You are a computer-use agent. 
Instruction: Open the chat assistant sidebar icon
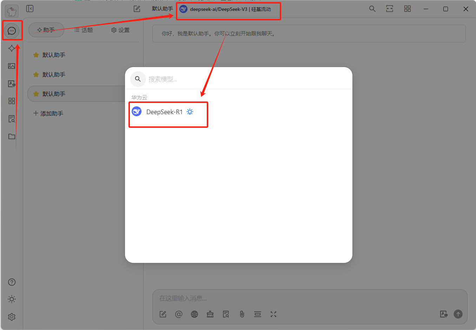click(x=12, y=31)
